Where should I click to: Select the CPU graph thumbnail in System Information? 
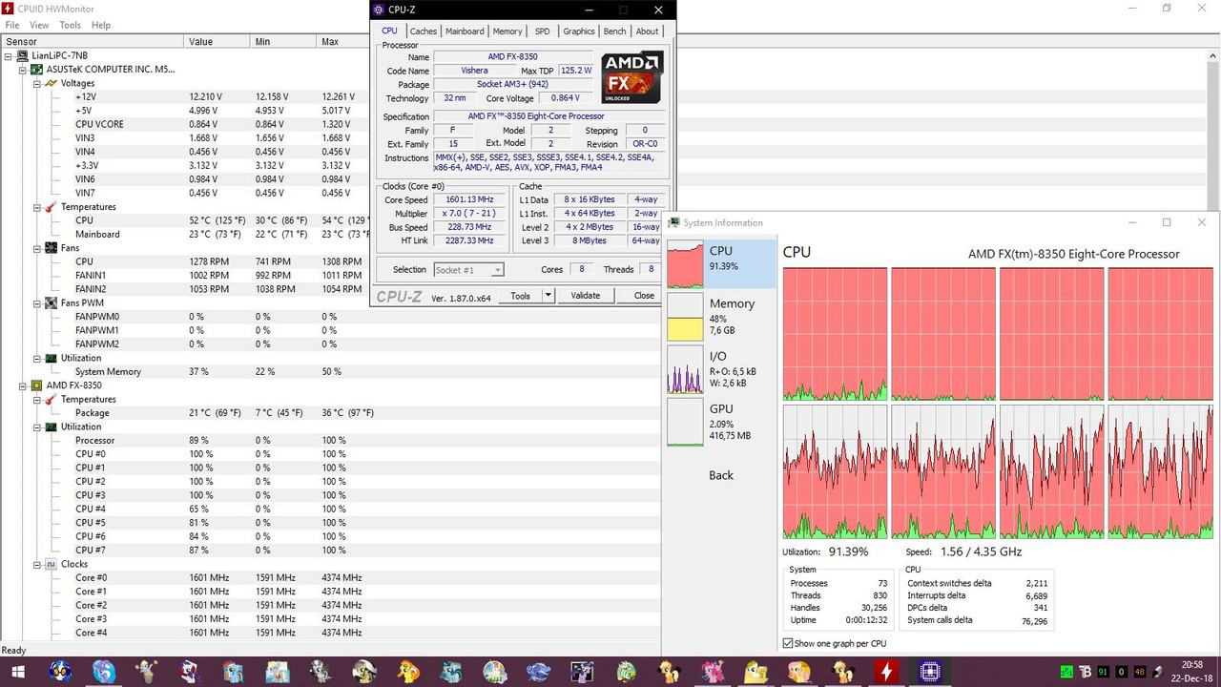click(684, 263)
